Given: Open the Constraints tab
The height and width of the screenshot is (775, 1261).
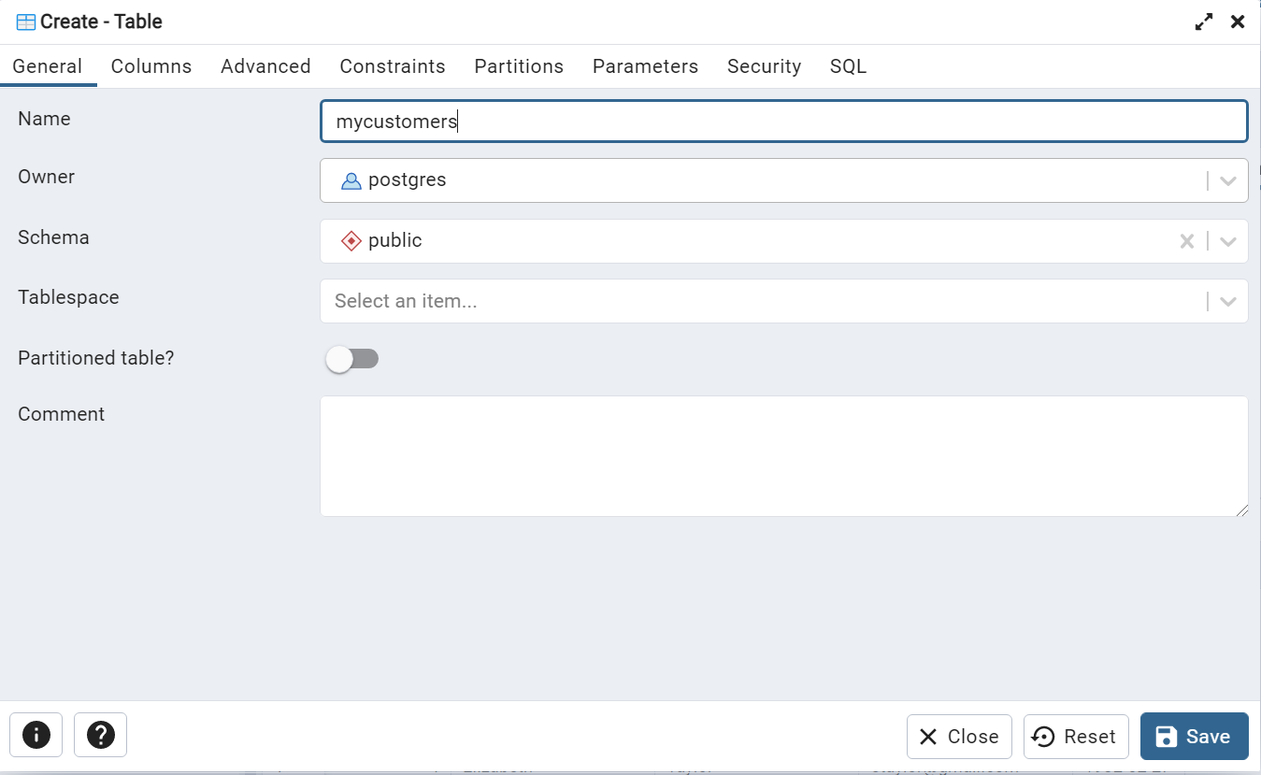Looking at the screenshot, I should (393, 66).
